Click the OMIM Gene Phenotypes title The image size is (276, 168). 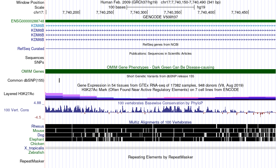(x=161, y=67)
